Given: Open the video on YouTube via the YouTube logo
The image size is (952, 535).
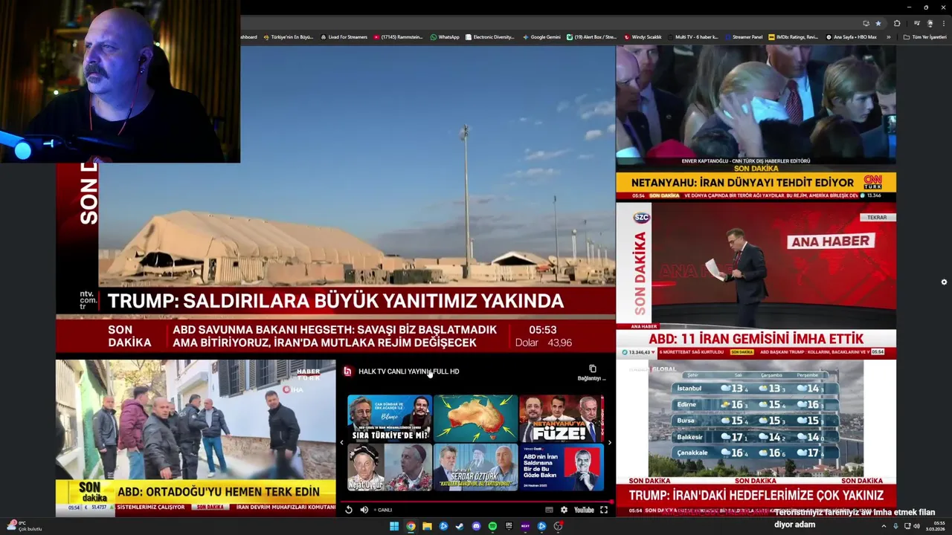Looking at the screenshot, I should (x=584, y=510).
